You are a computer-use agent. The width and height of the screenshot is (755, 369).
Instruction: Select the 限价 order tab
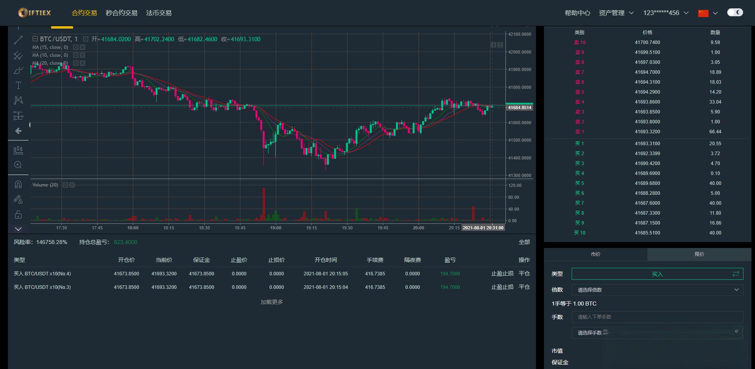699,254
